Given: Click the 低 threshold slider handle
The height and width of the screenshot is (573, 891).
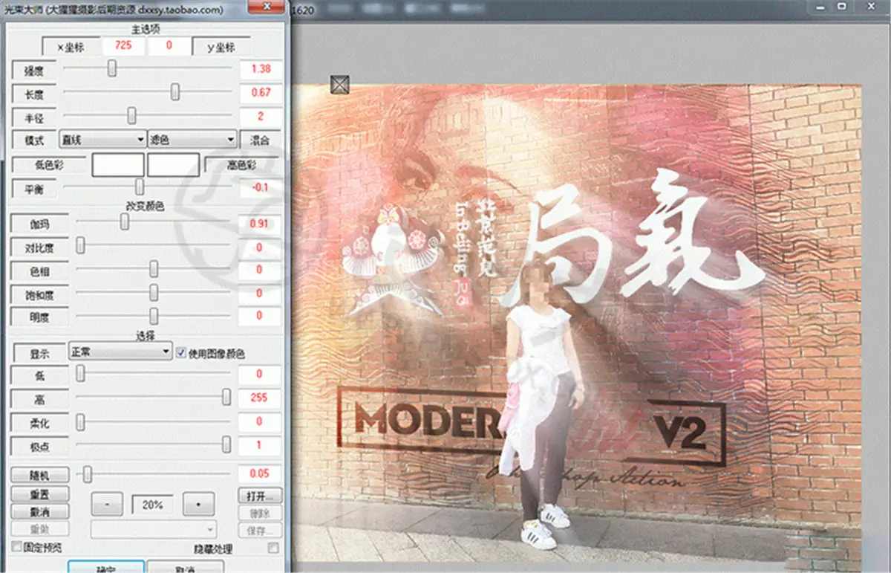Looking at the screenshot, I should point(80,375).
